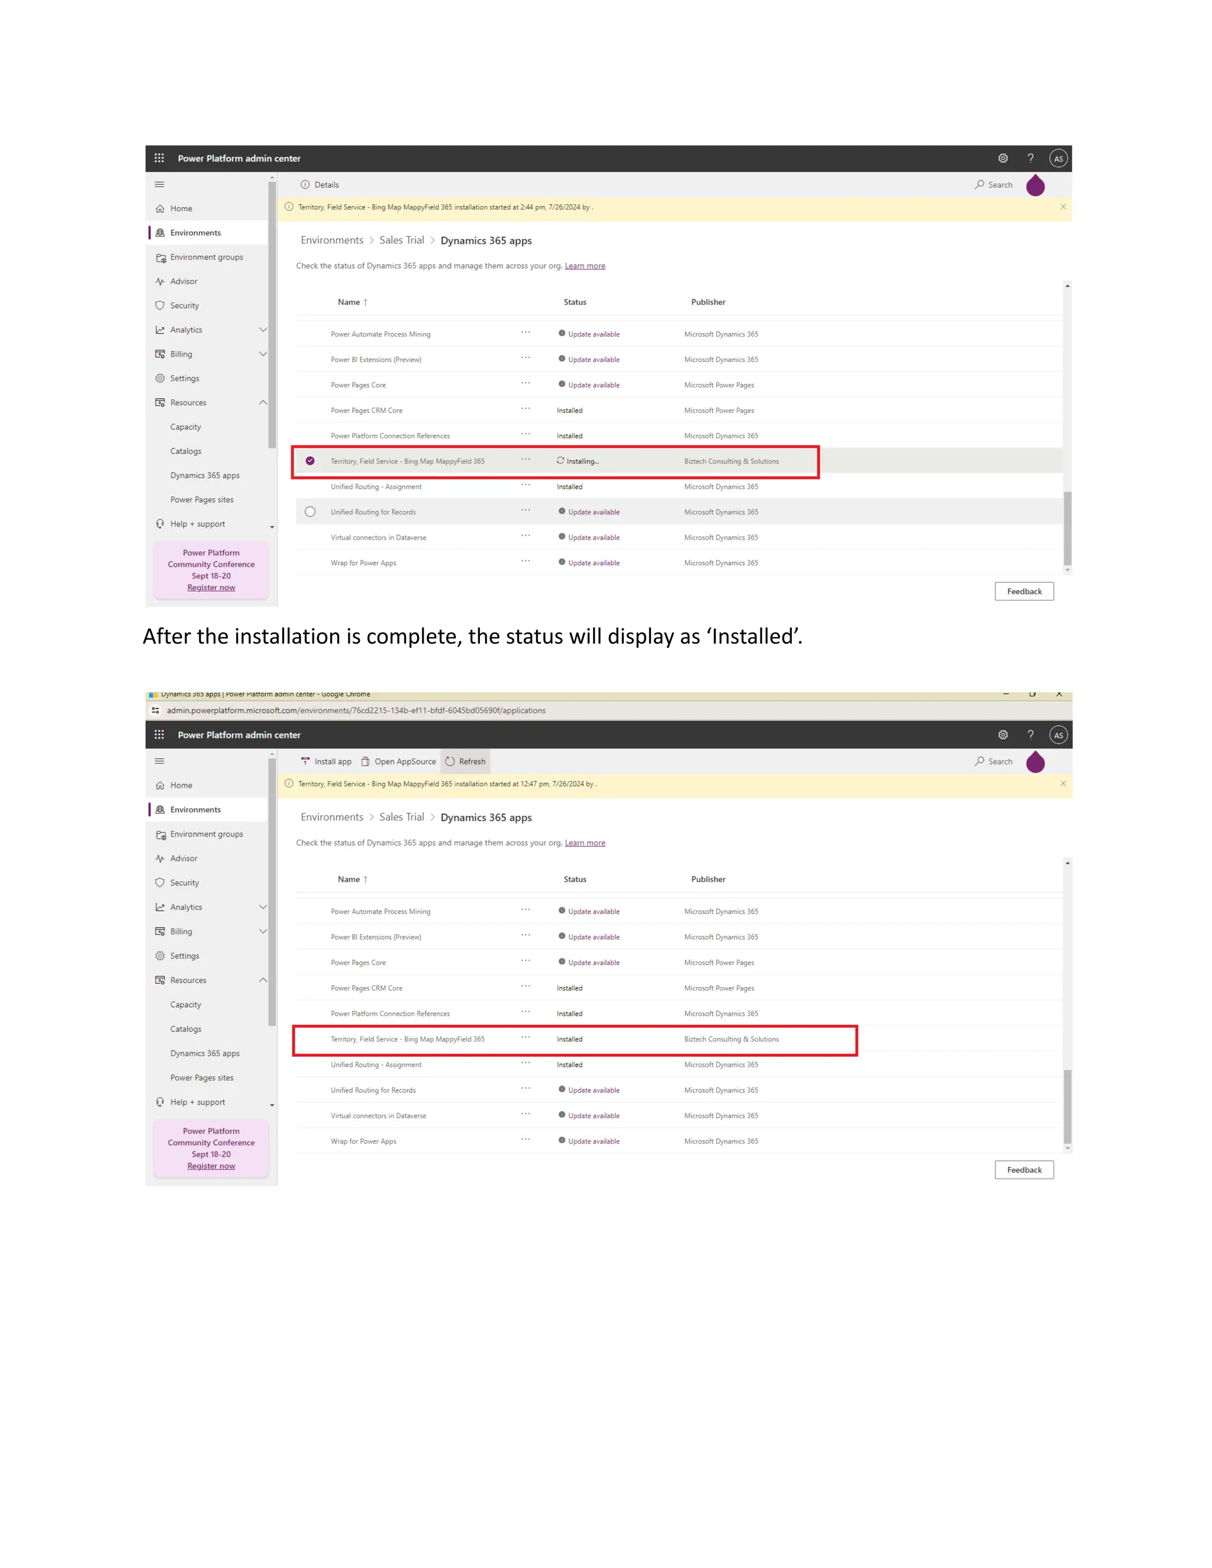Click the Feedback button in the lower screenshot
Screen dimensions: 1212x1568
click(x=1023, y=1170)
